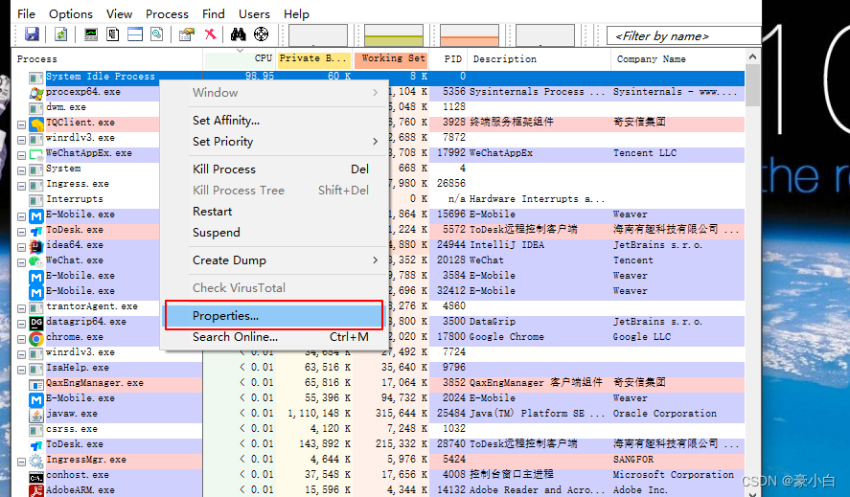This screenshot has height=497, width=850.
Task: Click the idea64.exe IntelliJ process icon
Action: point(36,246)
